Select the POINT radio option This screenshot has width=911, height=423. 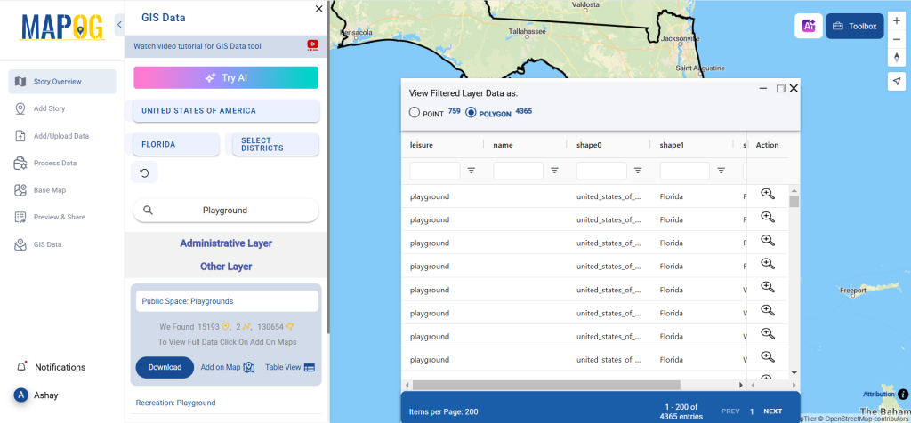point(415,112)
